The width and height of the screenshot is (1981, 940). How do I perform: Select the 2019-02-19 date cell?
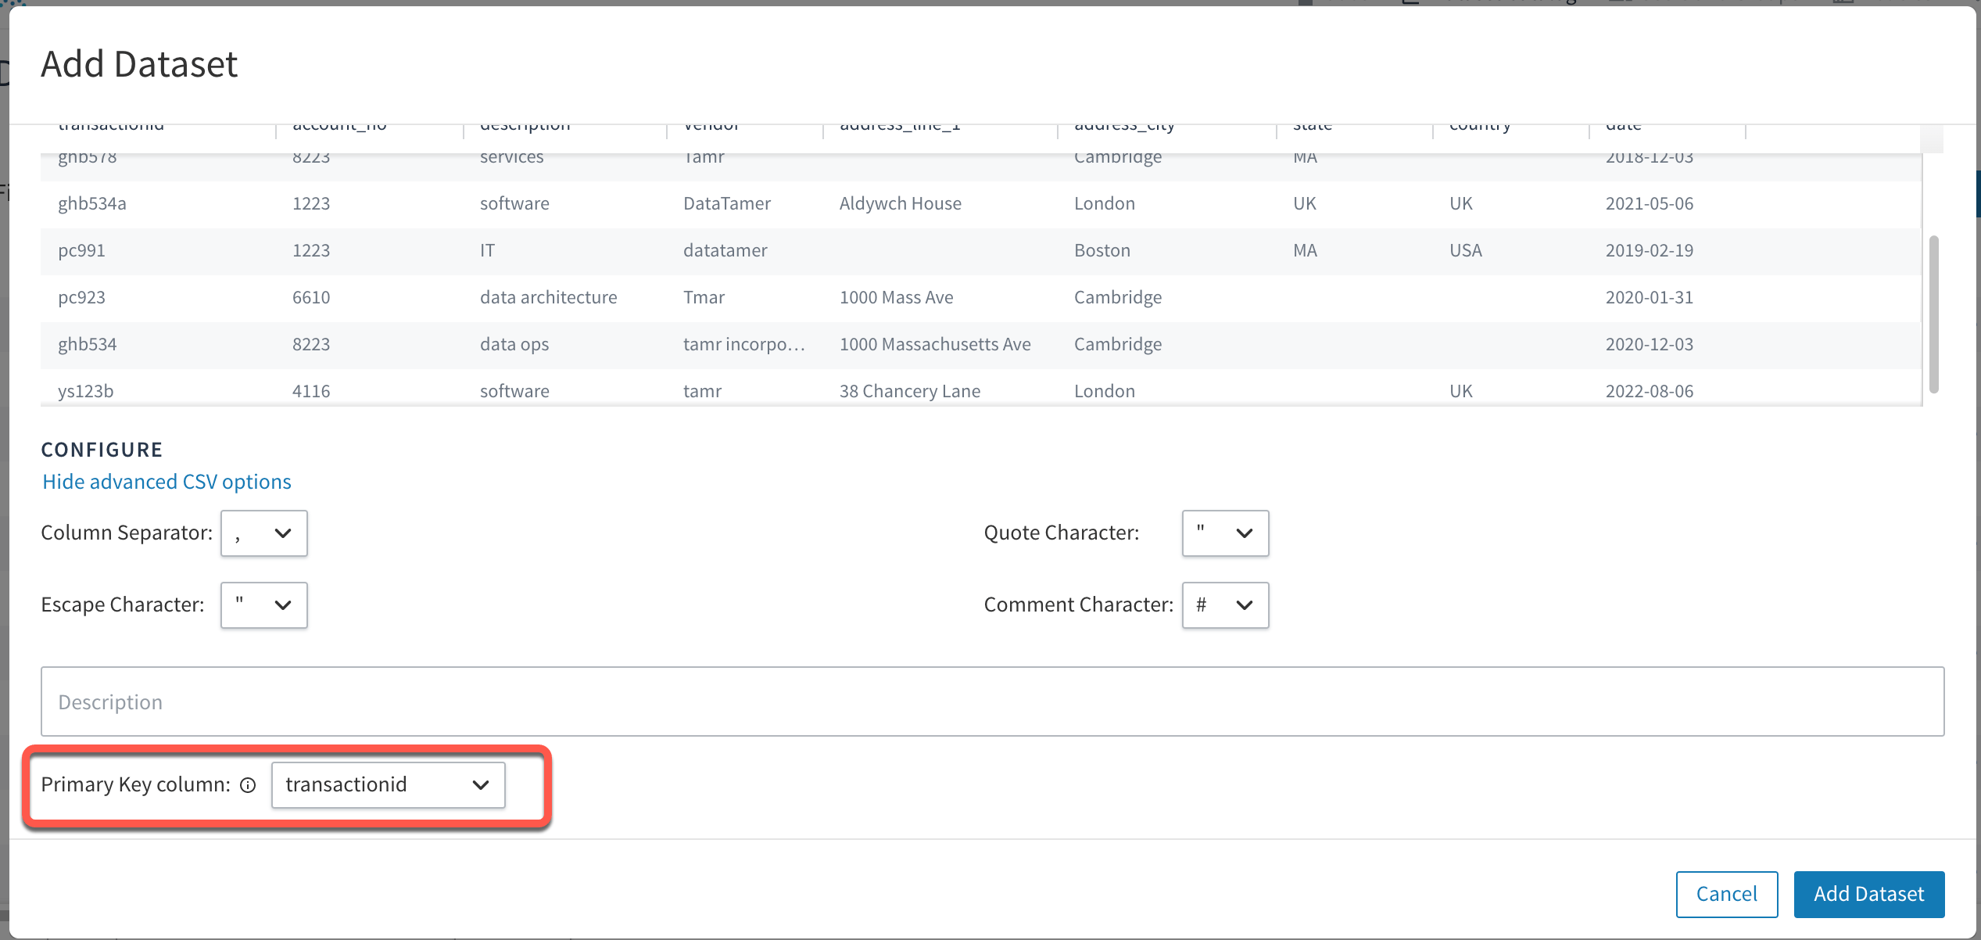point(1649,251)
